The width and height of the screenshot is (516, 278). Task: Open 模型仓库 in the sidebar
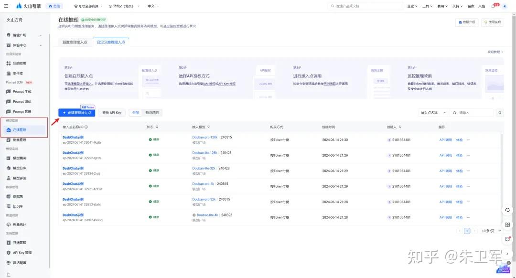coord(24,168)
